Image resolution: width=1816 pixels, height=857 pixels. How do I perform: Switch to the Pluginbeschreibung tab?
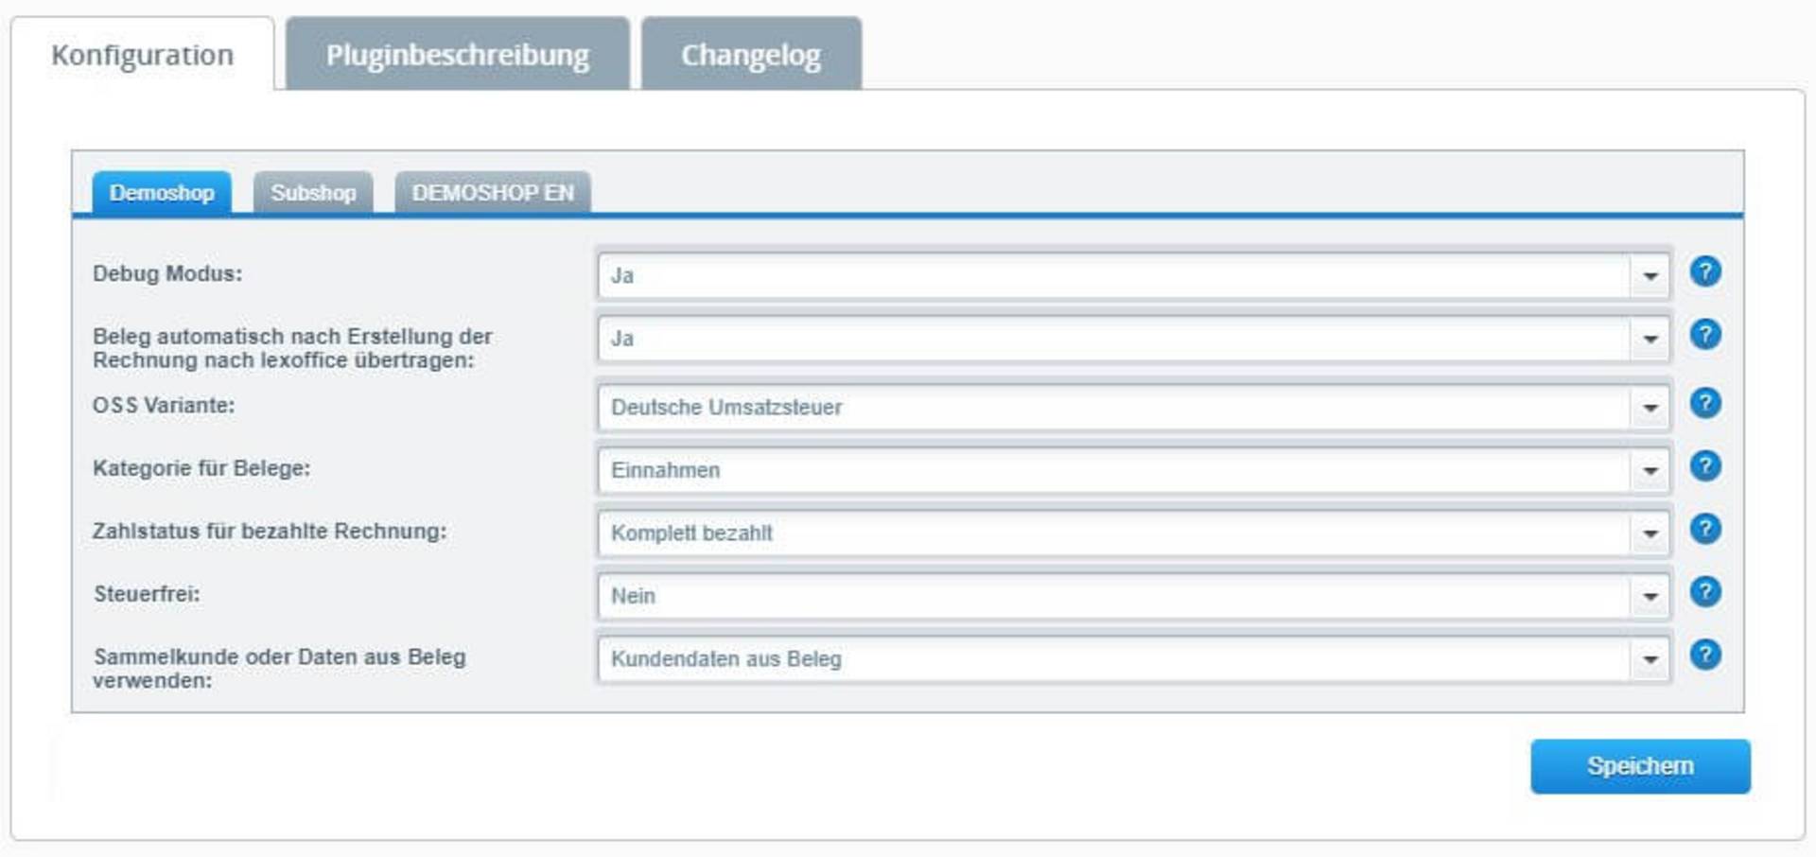(457, 55)
